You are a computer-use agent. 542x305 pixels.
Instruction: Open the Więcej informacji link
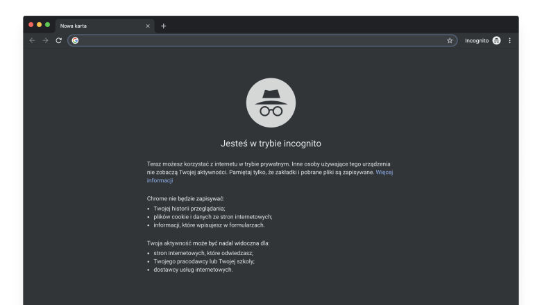[384, 172]
